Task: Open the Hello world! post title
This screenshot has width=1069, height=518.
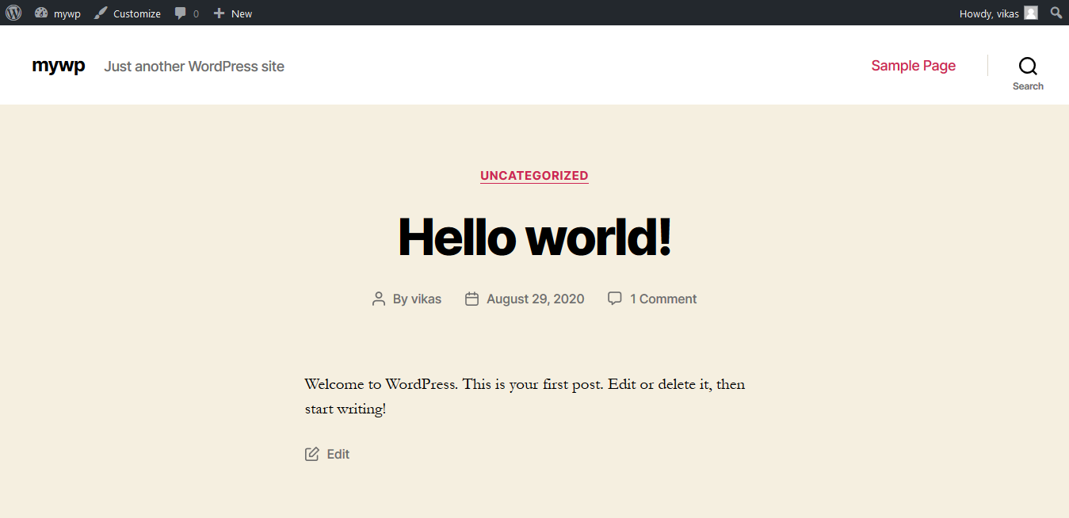Action: pos(534,236)
